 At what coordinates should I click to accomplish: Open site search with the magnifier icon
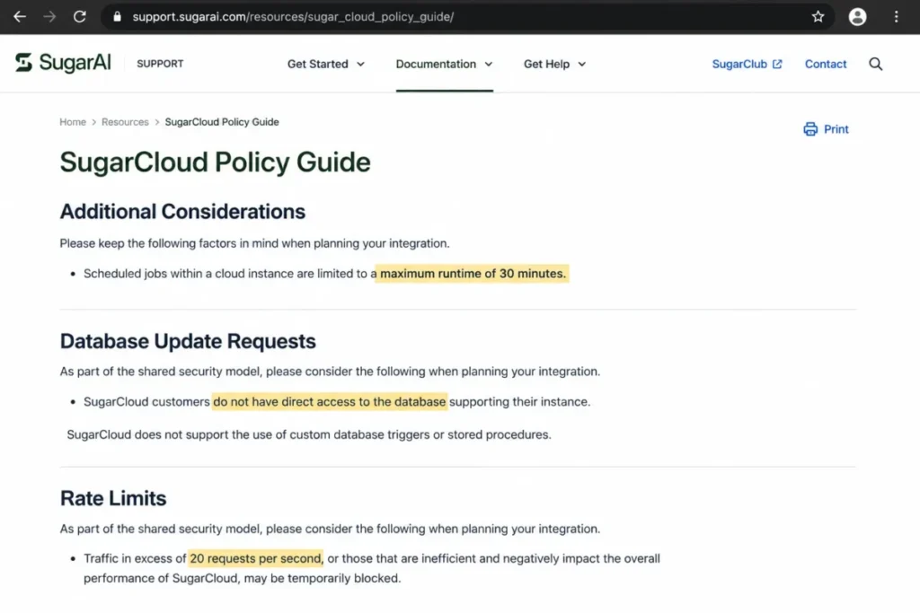point(875,64)
